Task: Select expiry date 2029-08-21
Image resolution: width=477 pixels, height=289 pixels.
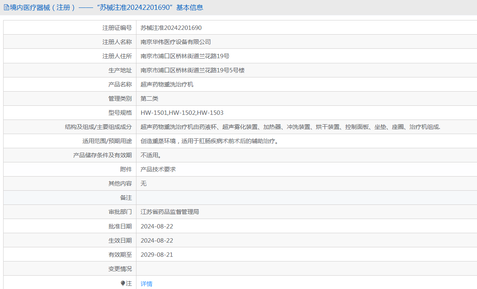Action: coord(157,255)
